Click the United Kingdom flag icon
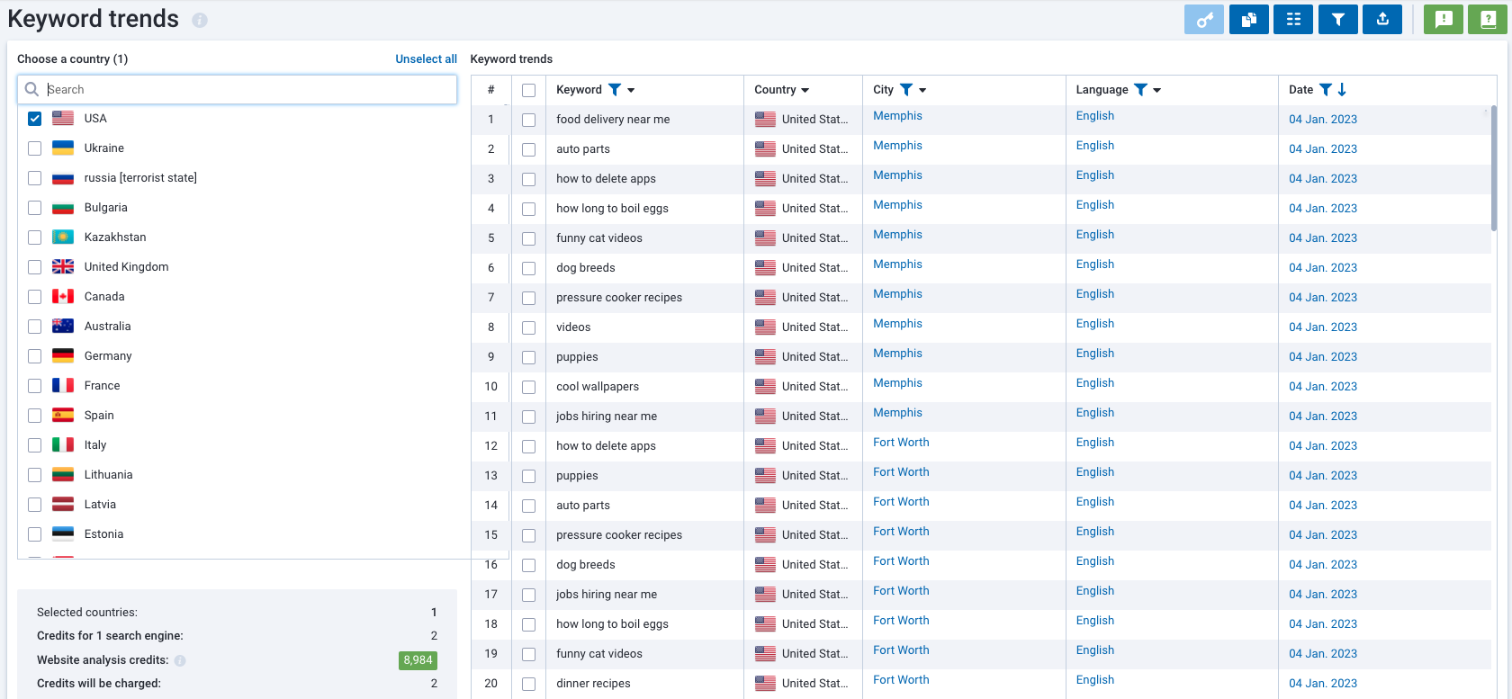This screenshot has width=1512, height=699. point(63,267)
